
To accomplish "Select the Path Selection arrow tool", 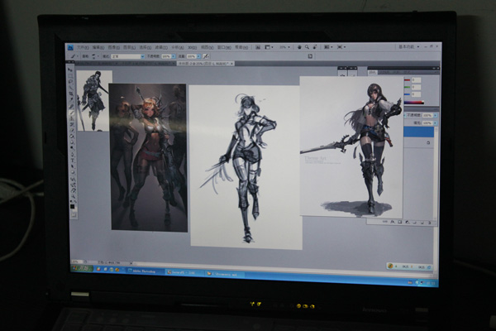I will coord(73,166).
